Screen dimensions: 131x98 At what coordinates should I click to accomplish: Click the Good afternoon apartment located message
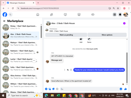[x=71, y=81]
